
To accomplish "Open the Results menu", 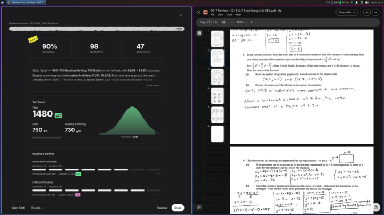I will [x=37, y=208].
